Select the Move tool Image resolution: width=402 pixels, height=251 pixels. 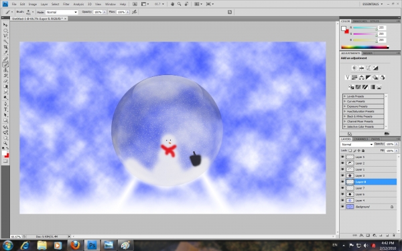coord(5,25)
